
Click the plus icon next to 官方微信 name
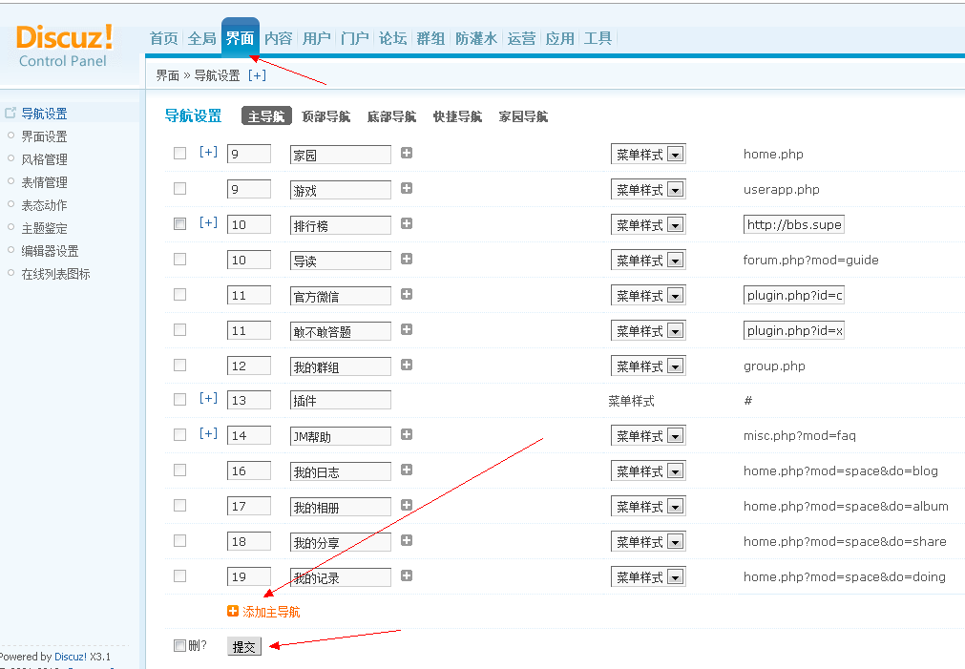[407, 294]
